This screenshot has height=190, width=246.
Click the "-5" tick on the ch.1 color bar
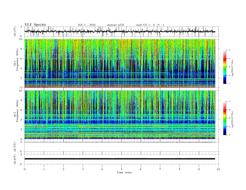pyautogui.click(x=229, y=67)
